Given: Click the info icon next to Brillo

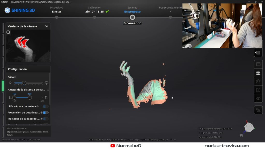Looking at the screenshot, I should (16, 77).
